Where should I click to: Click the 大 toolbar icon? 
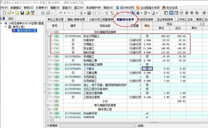[x=81, y=13]
